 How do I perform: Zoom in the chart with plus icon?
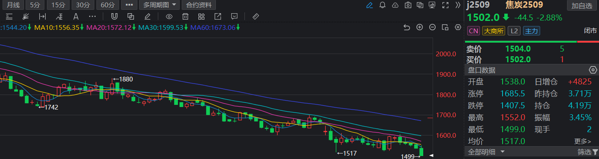pos(419,27)
